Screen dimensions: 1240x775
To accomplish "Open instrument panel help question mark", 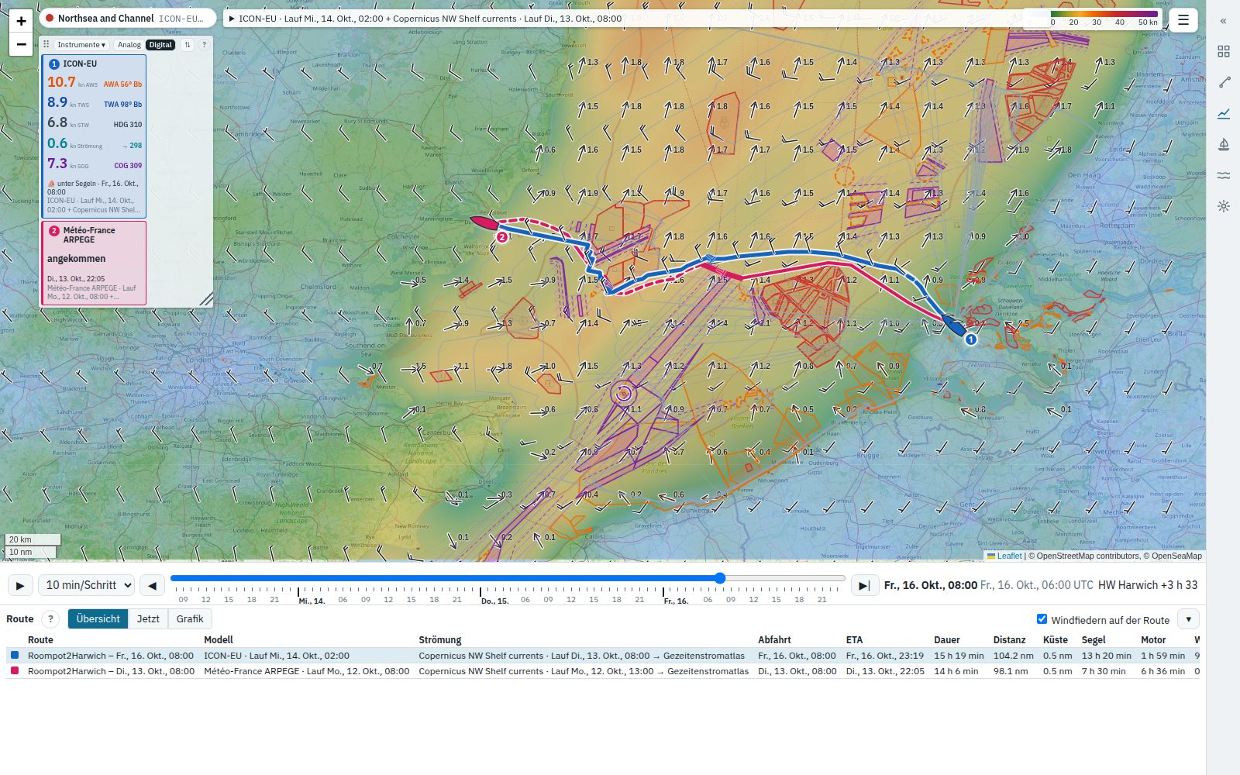I will click(x=205, y=45).
